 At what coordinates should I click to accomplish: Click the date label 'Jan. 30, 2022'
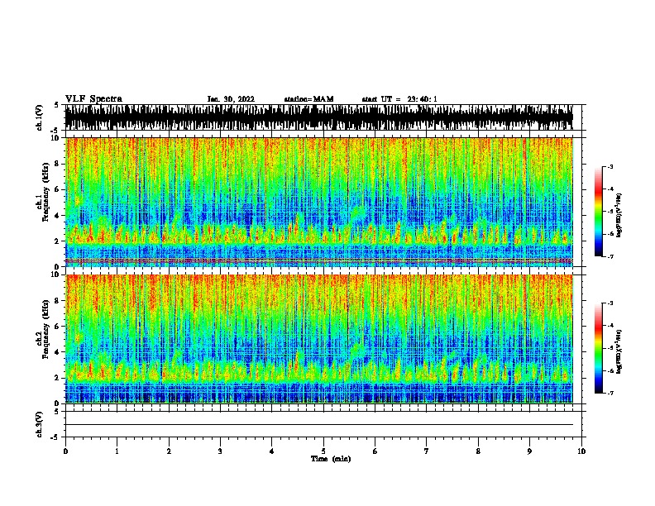[231, 99]
